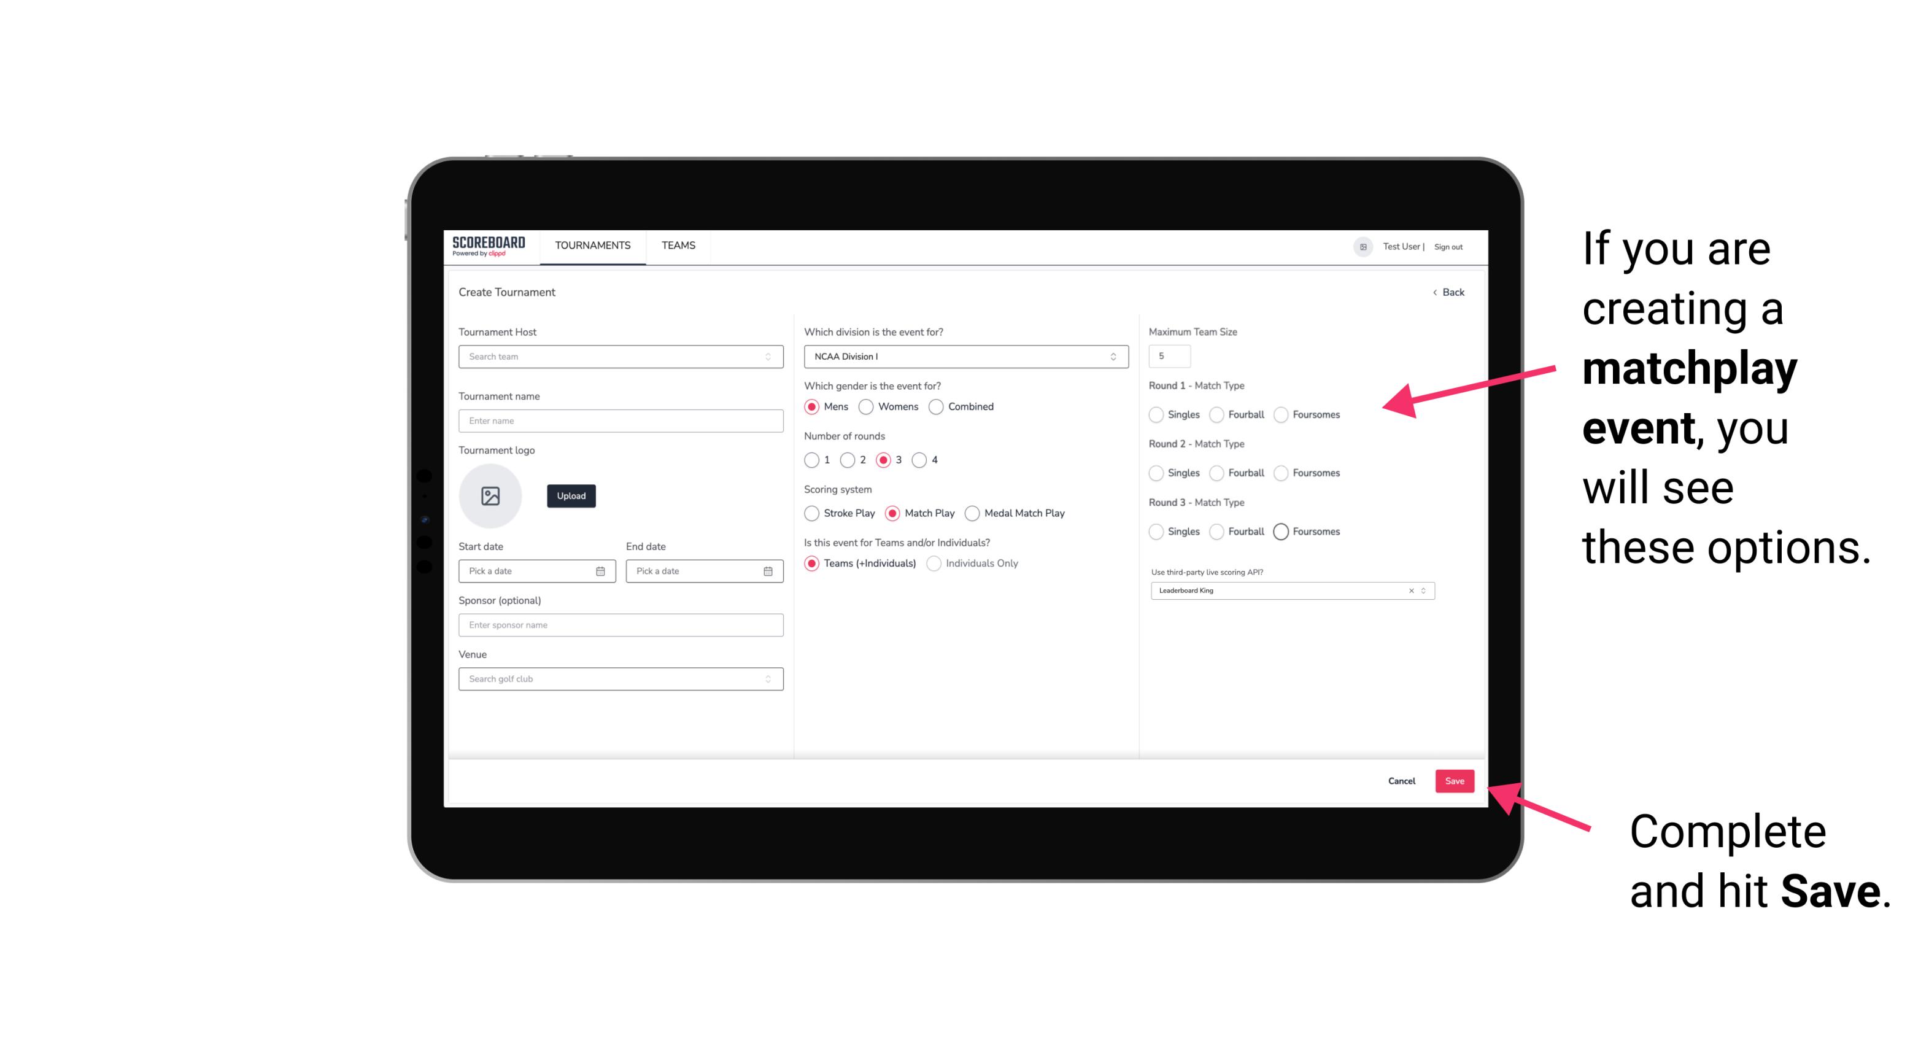This screenshot has height=1038, width=1929.
Task: Switch to the TOURNAMENTS tab
Action: click(593, 246)
